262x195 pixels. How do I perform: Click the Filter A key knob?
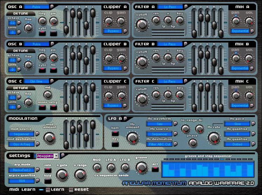[x=180, y=20]
